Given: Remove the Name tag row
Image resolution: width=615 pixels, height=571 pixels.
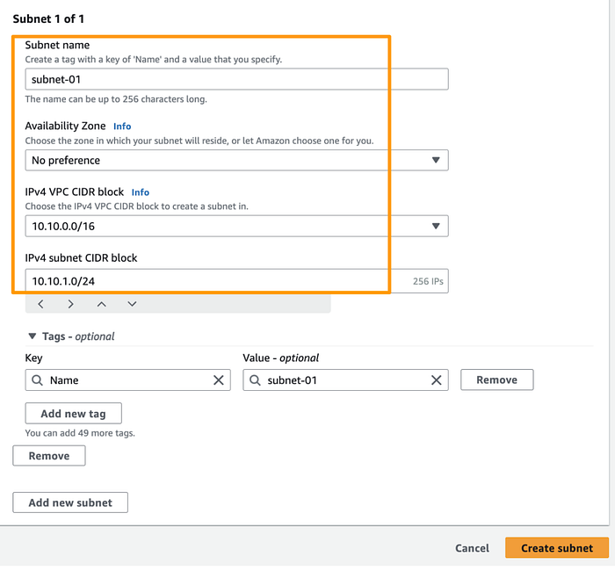Looking at the screenshot, I should [496, 380].
